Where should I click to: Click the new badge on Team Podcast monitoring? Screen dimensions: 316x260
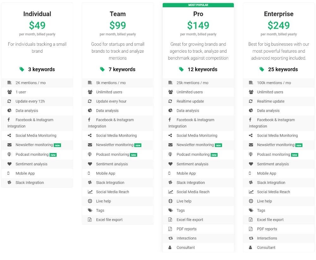tap(134, 155)
